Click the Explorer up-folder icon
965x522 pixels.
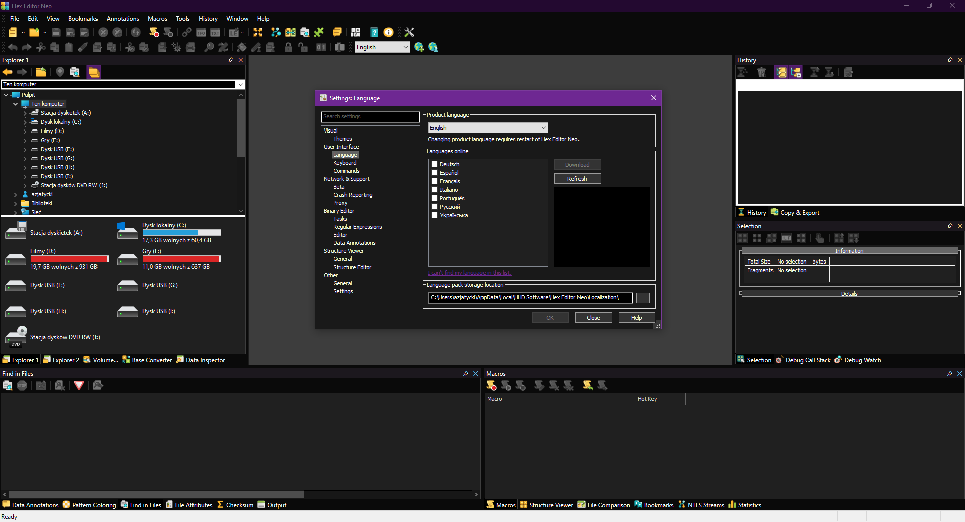click(41, 72)
